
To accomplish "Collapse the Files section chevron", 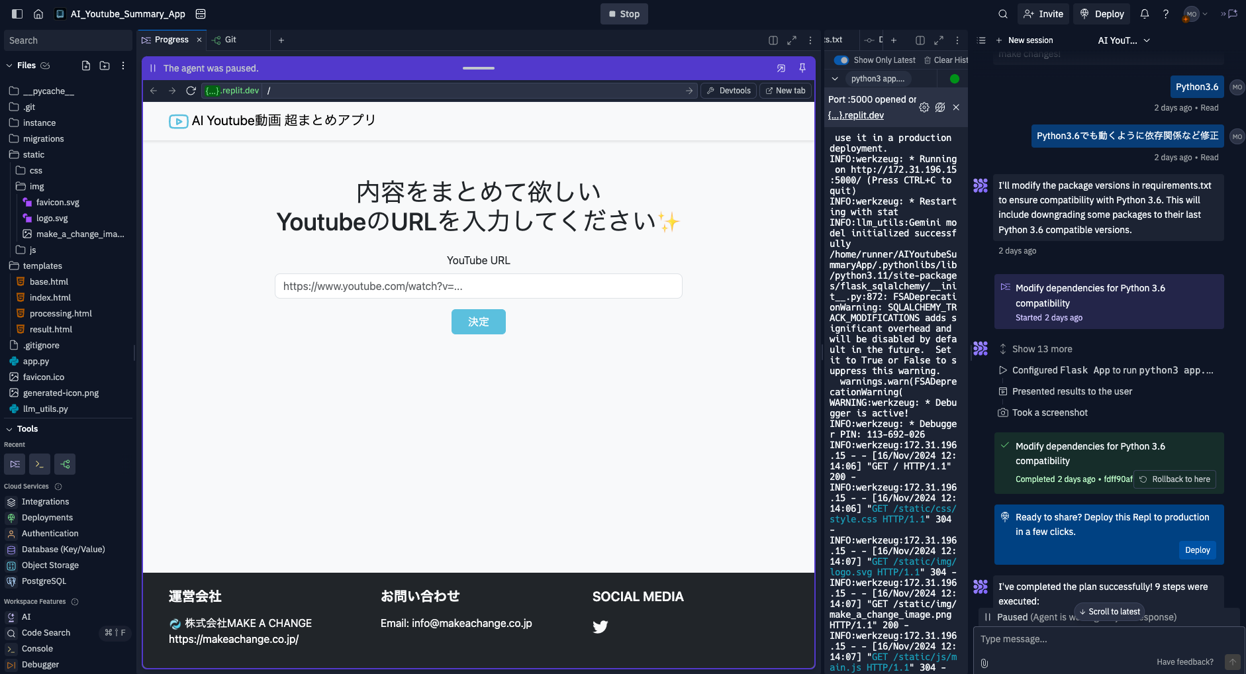I will click(x=9, y=66).
